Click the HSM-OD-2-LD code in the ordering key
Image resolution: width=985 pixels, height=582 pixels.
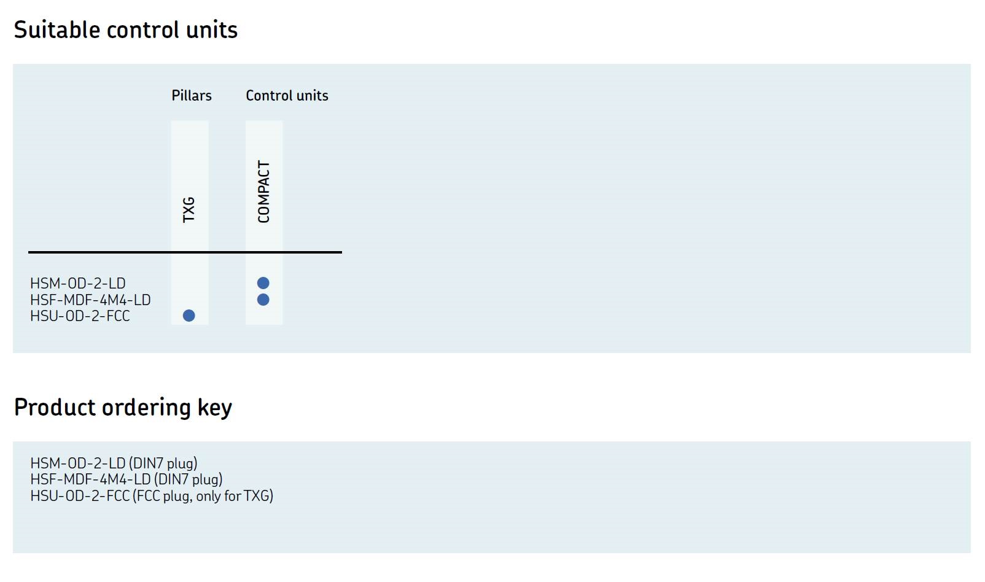(78, 464)
